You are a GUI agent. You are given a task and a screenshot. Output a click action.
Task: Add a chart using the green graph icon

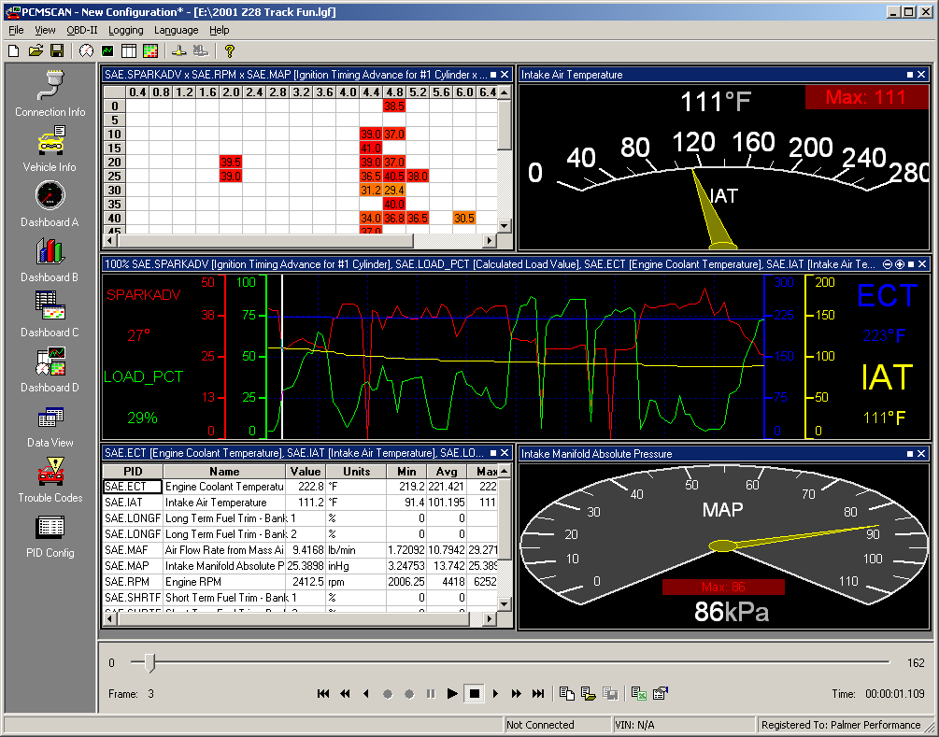107,50
